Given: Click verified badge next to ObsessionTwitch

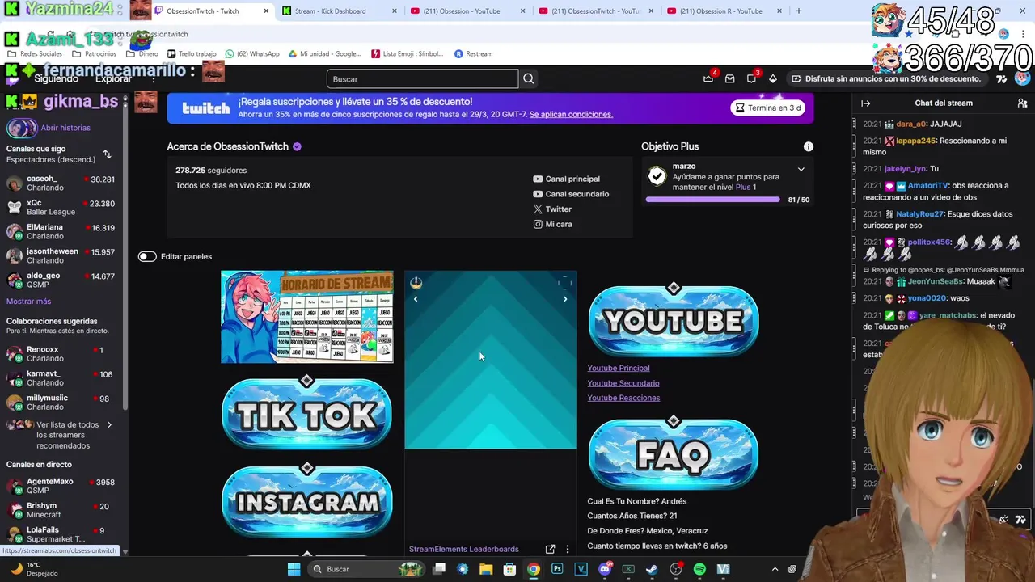Looking at the screenshot, I should point(297,146).
